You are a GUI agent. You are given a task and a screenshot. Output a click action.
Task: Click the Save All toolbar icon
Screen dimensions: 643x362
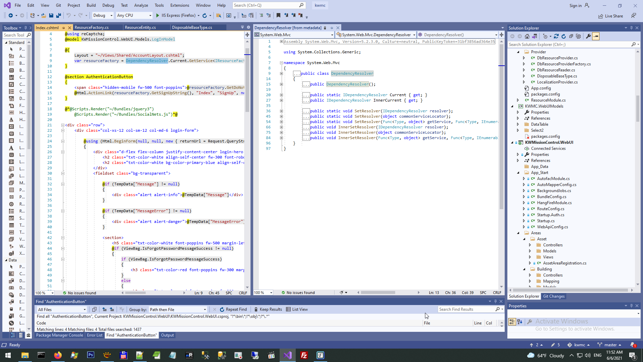point(58,15)
